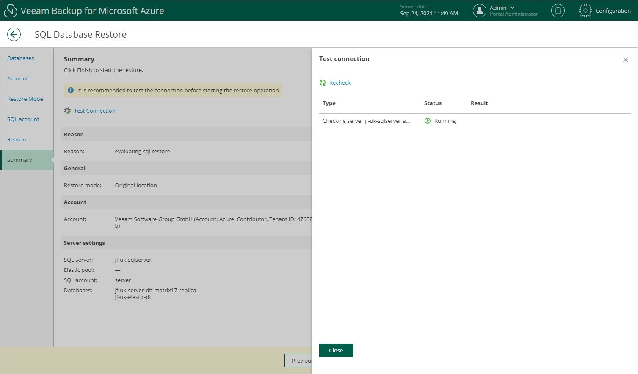Close the Test connection panel
638x374 pixels.
click(626, 60)
